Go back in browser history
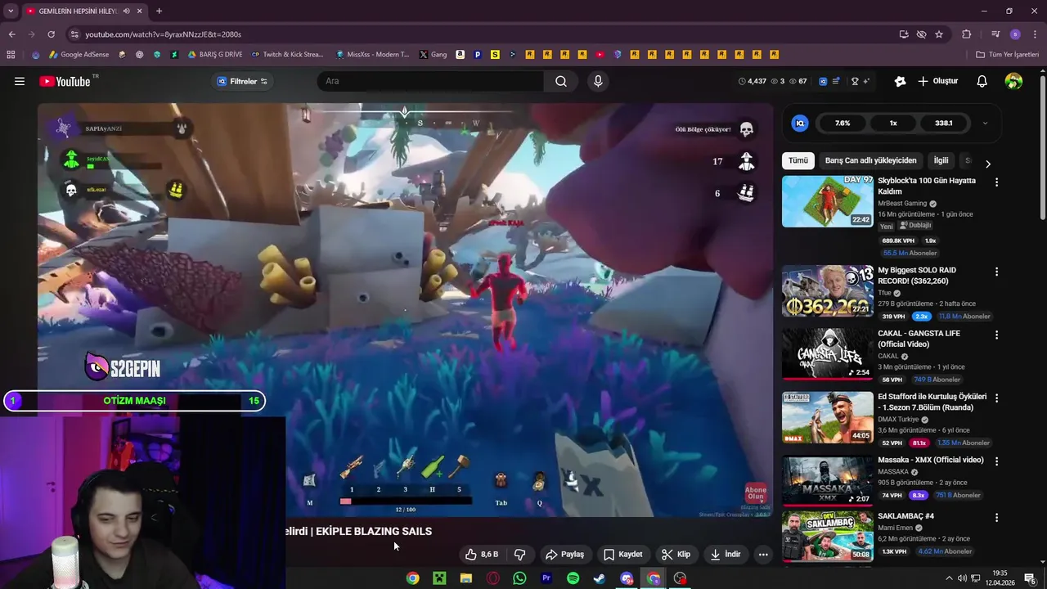This screenshot has width=1047, height=589. pyautogui.click(x=11, y=34)
